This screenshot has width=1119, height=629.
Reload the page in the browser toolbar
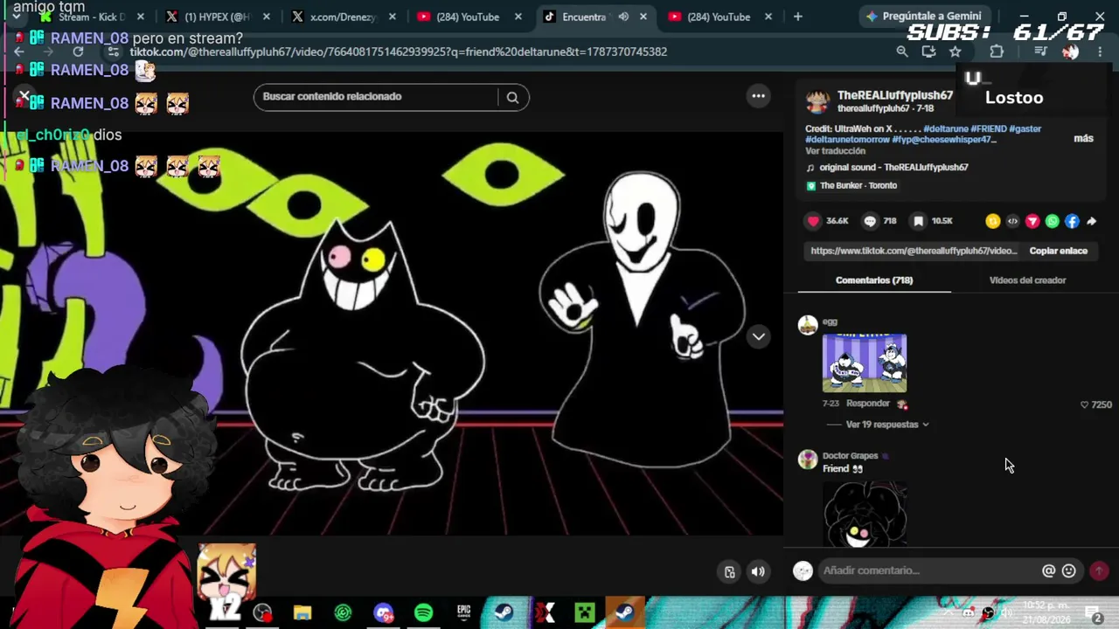(78, 52)
